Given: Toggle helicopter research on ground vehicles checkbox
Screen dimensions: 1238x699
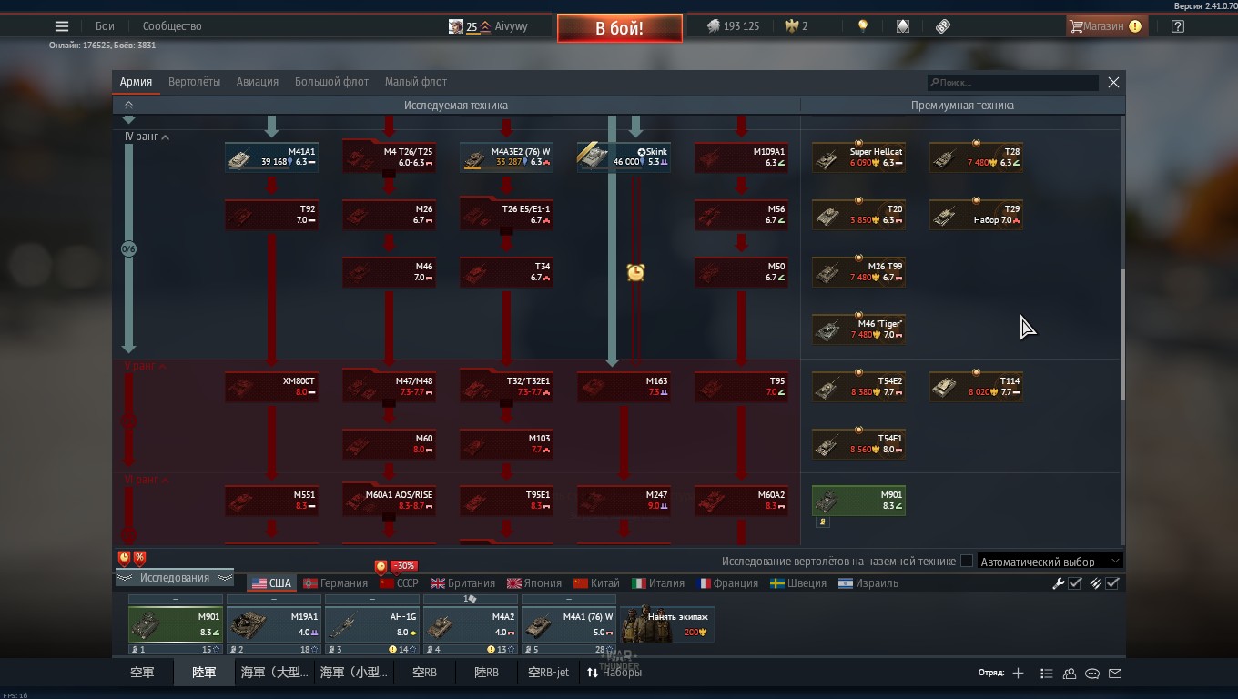Looking at the screenshot, I should click(x=967, y=562).
